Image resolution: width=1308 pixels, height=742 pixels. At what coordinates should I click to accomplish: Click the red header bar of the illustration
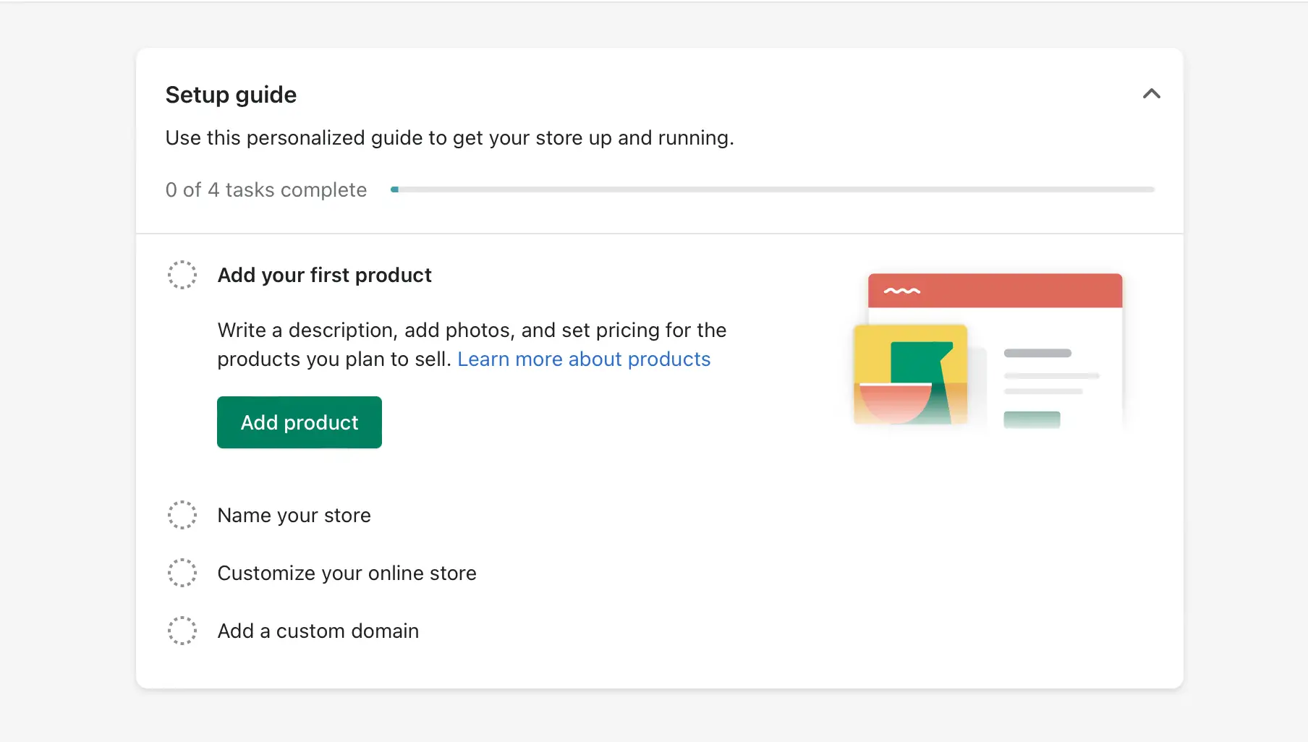point(1013,291)
